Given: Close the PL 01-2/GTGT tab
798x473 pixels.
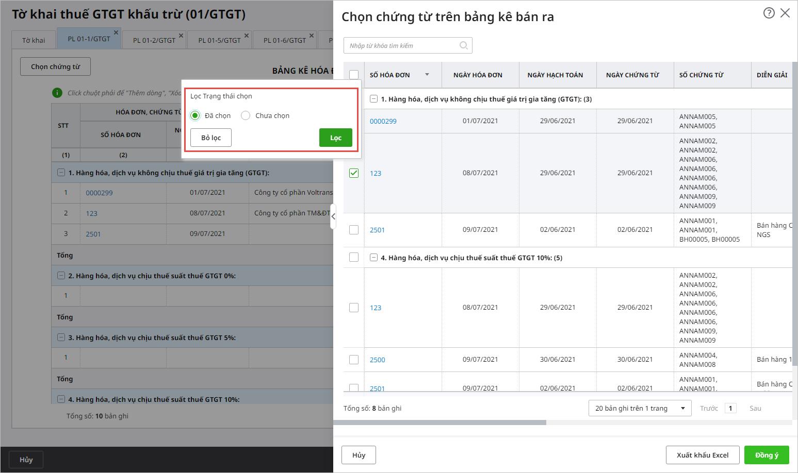Looking at the screenshot, I should (181, 36).
